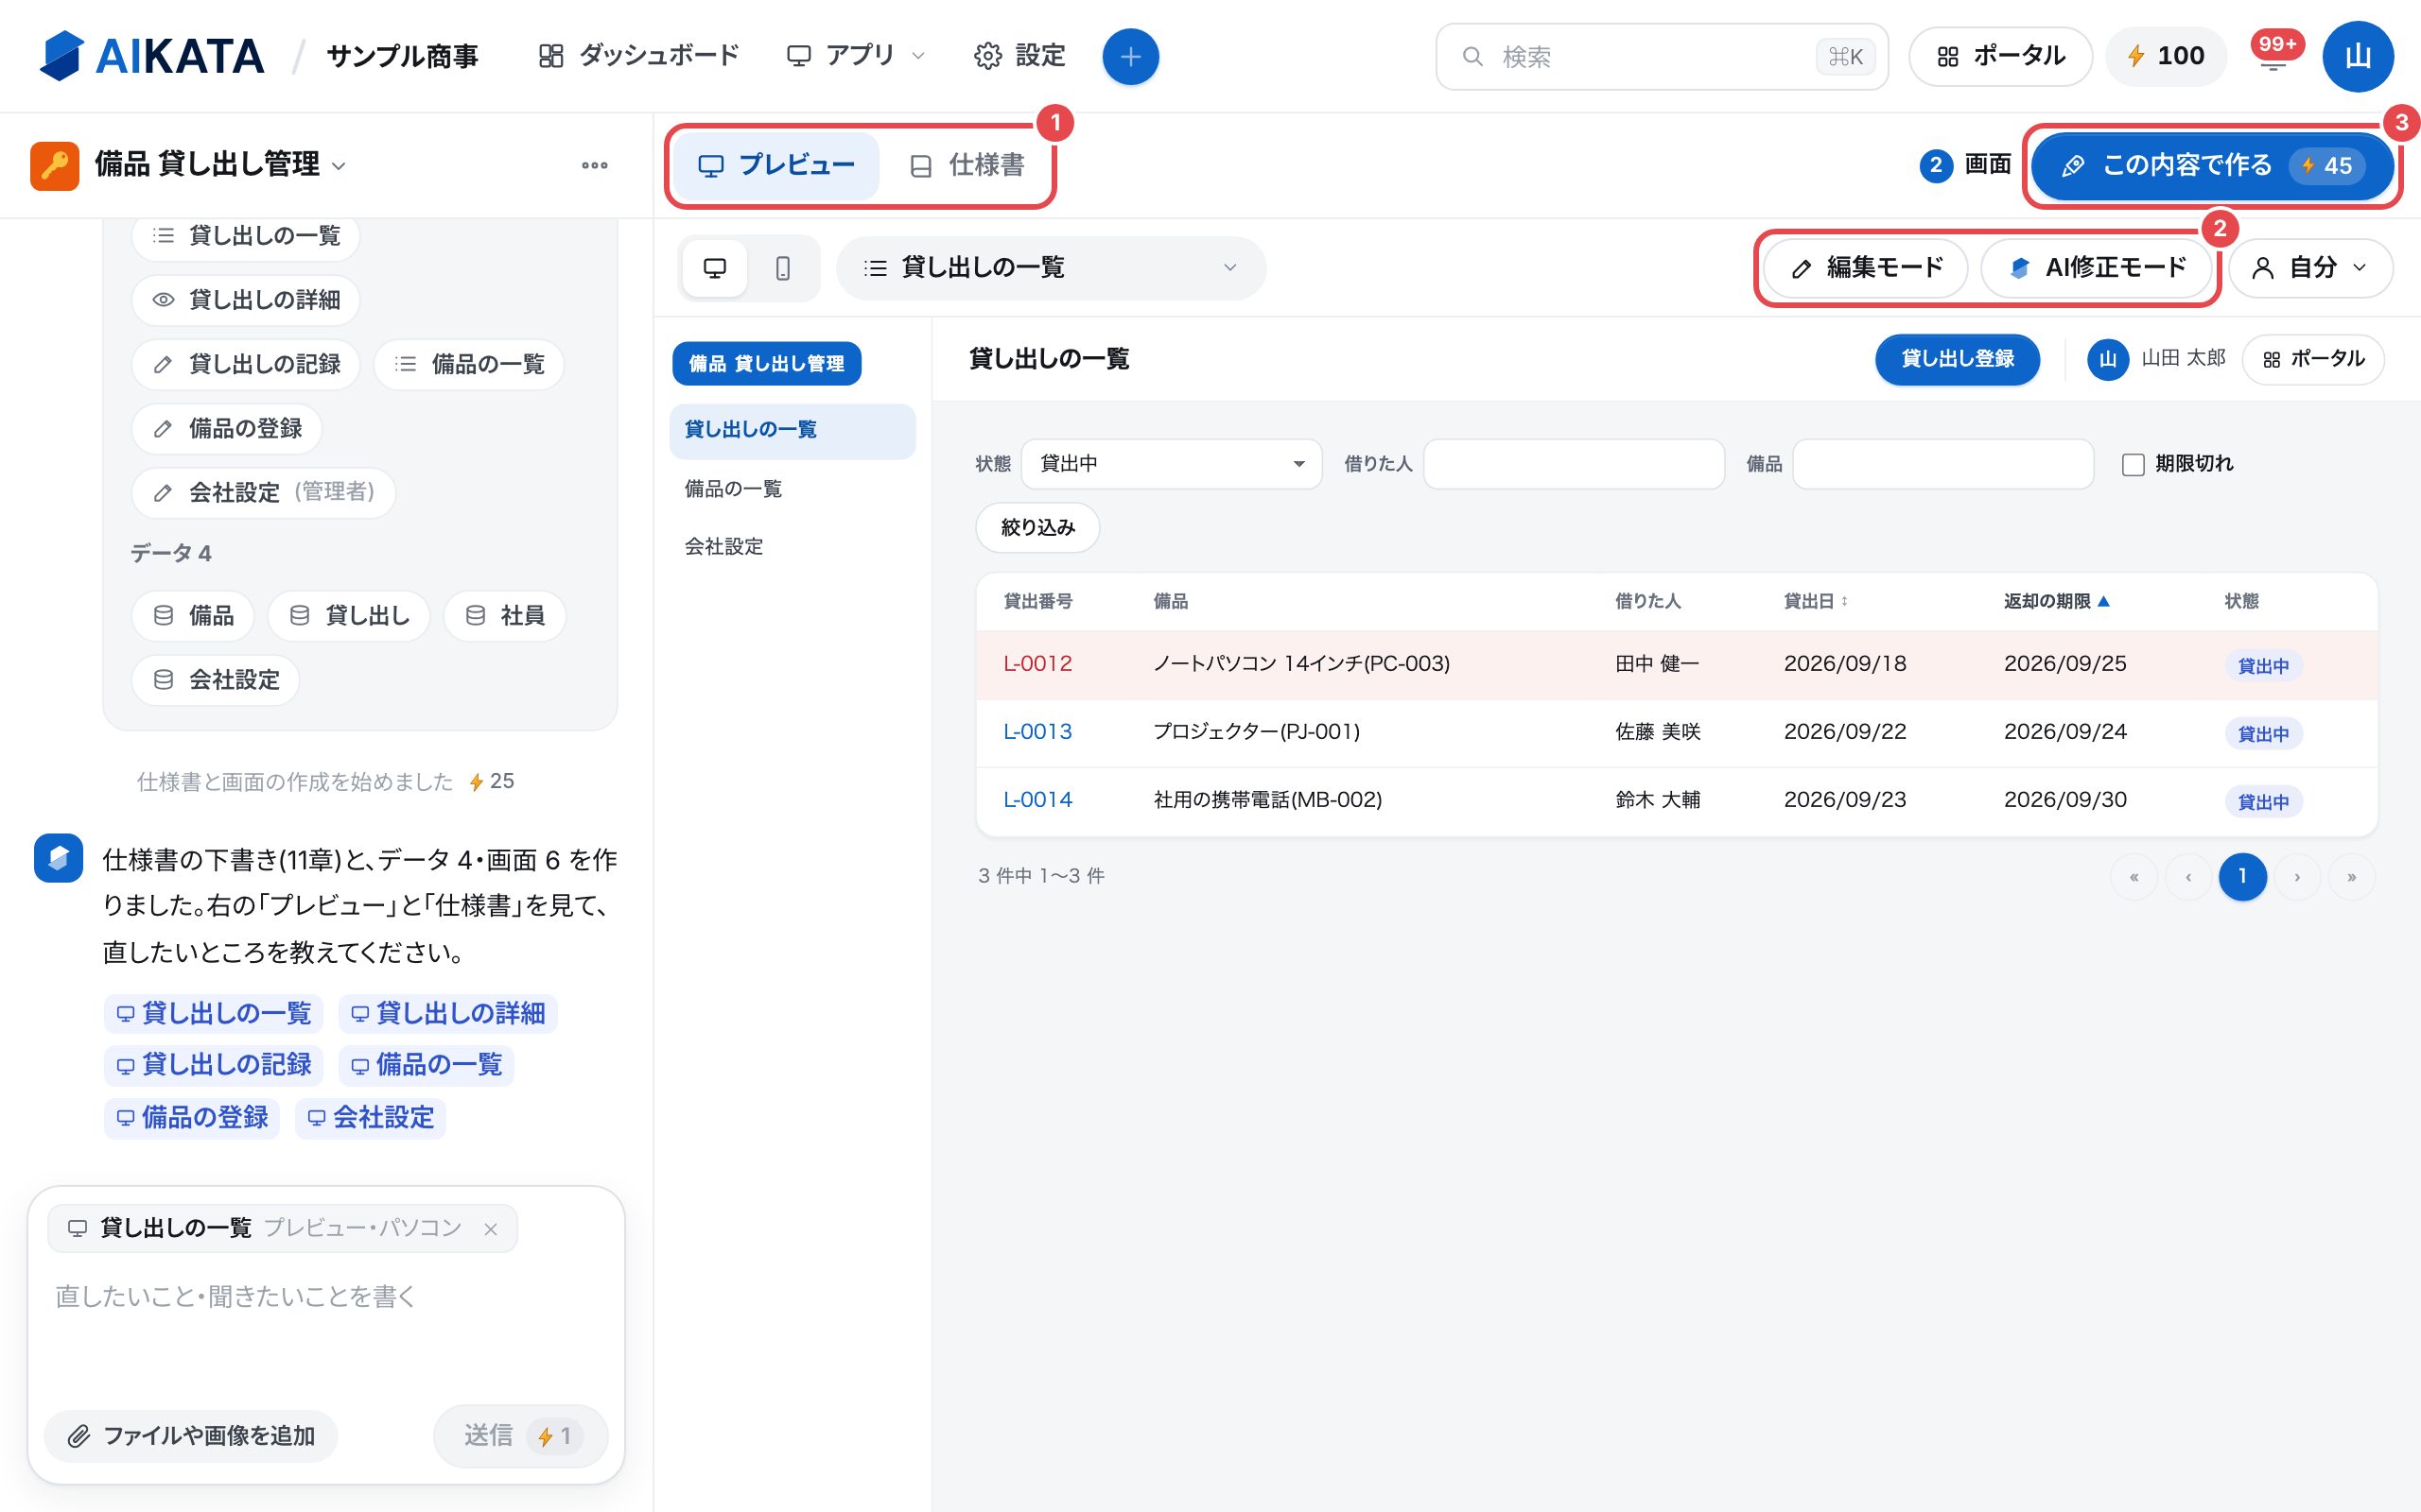Enable AI修正モード
Screen dimensions: 2421x1512
pyautogui.click(x=2097, y=268)
